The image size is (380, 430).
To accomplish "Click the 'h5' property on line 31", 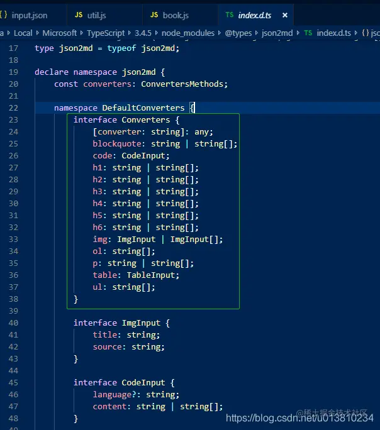I will pos(98,215).
